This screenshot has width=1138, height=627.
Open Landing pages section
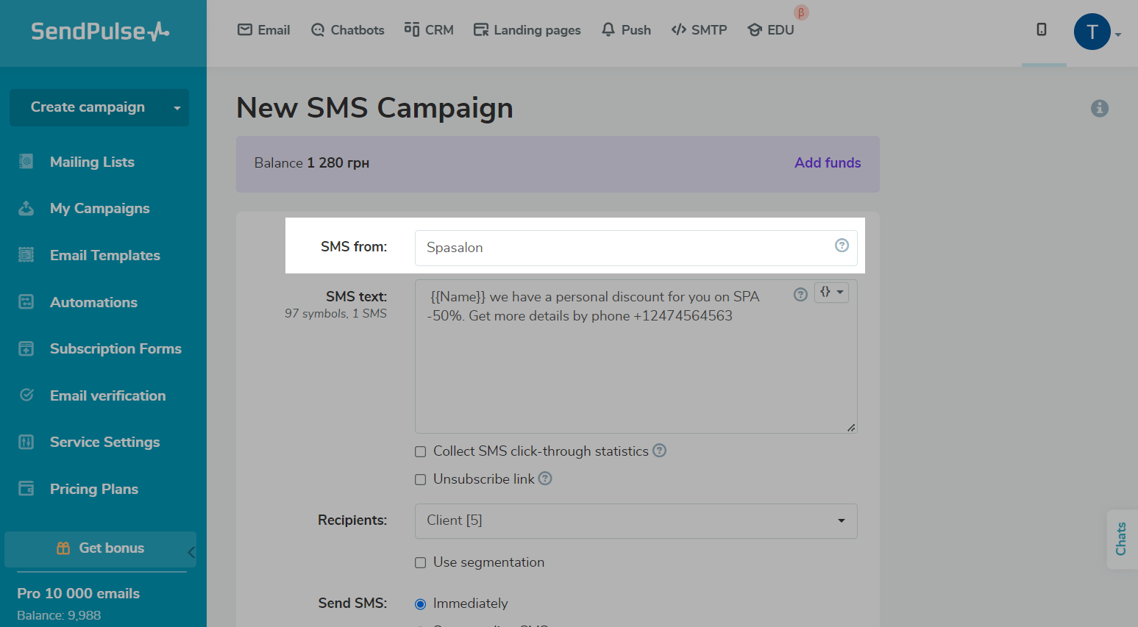(x=527, y=30)
